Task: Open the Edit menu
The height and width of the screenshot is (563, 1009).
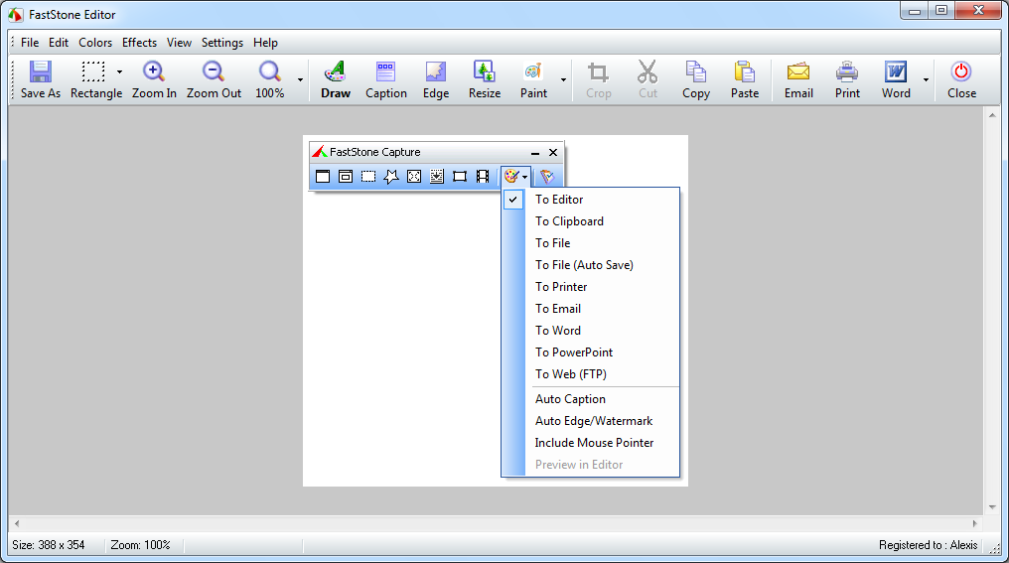Action: (58, 43)
